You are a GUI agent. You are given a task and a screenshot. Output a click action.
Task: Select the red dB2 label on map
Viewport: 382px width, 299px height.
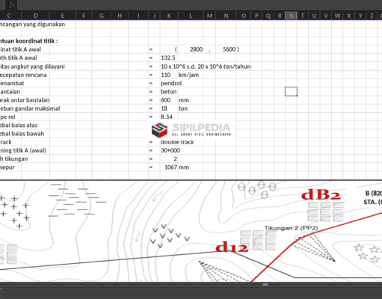321,195
